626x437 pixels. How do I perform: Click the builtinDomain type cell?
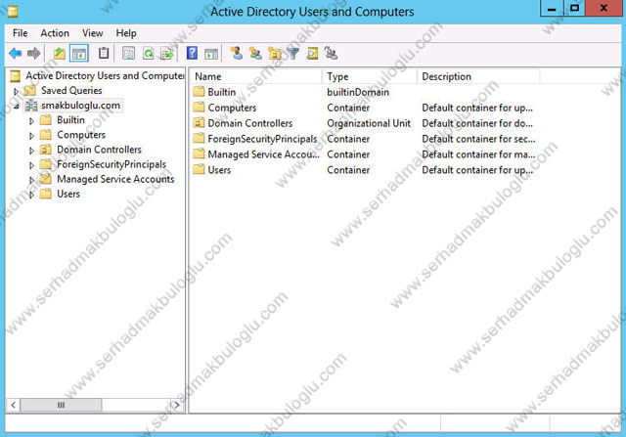(358, 92)
